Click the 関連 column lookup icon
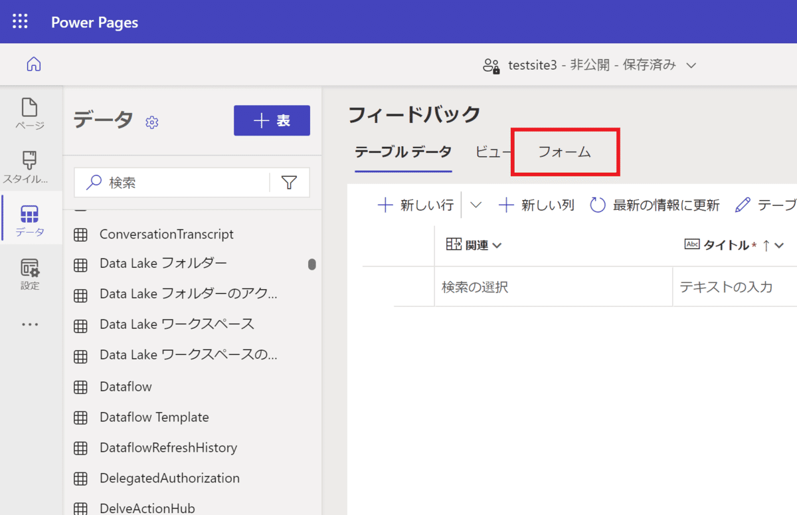Viewport: 797px width, 515px height. (454, 245)
